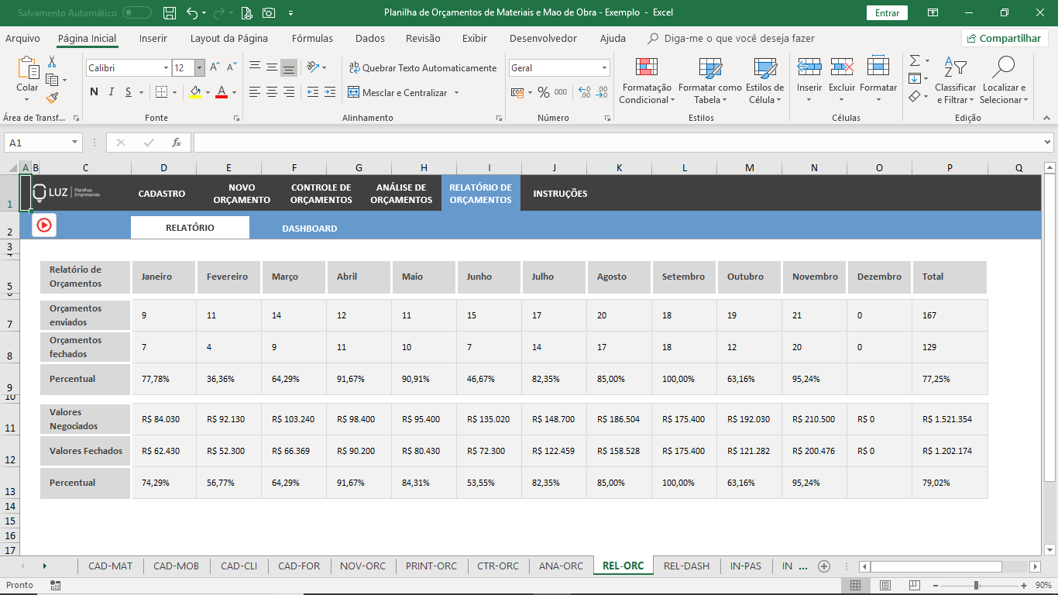Screen dimensions: 1058x595
Task: Click the Formatar como Tabela icon
Action: 710,68
